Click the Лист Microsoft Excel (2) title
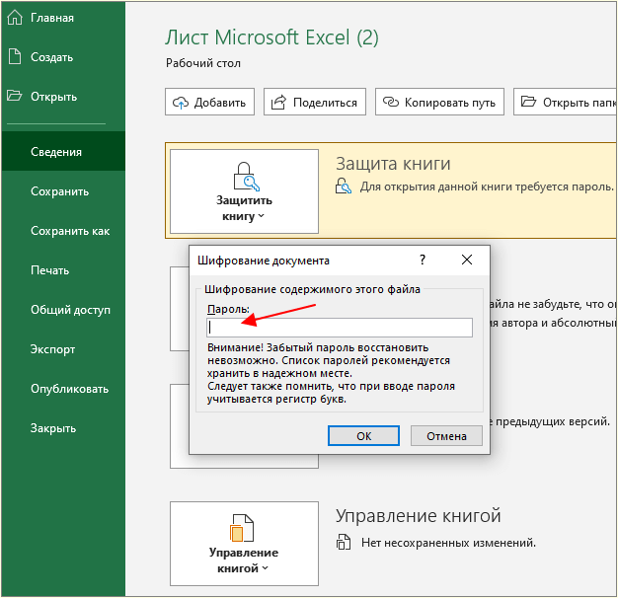This screenshot has width=618, height=598. [x=271, y=37]
